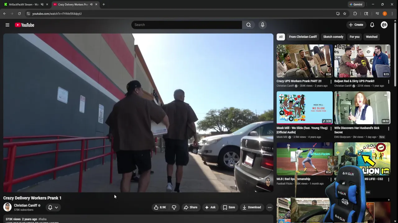The image size is (398, 223).
Task: Open options for Crazy UPS Workers Prank PART 2
Action: [331, 81]
